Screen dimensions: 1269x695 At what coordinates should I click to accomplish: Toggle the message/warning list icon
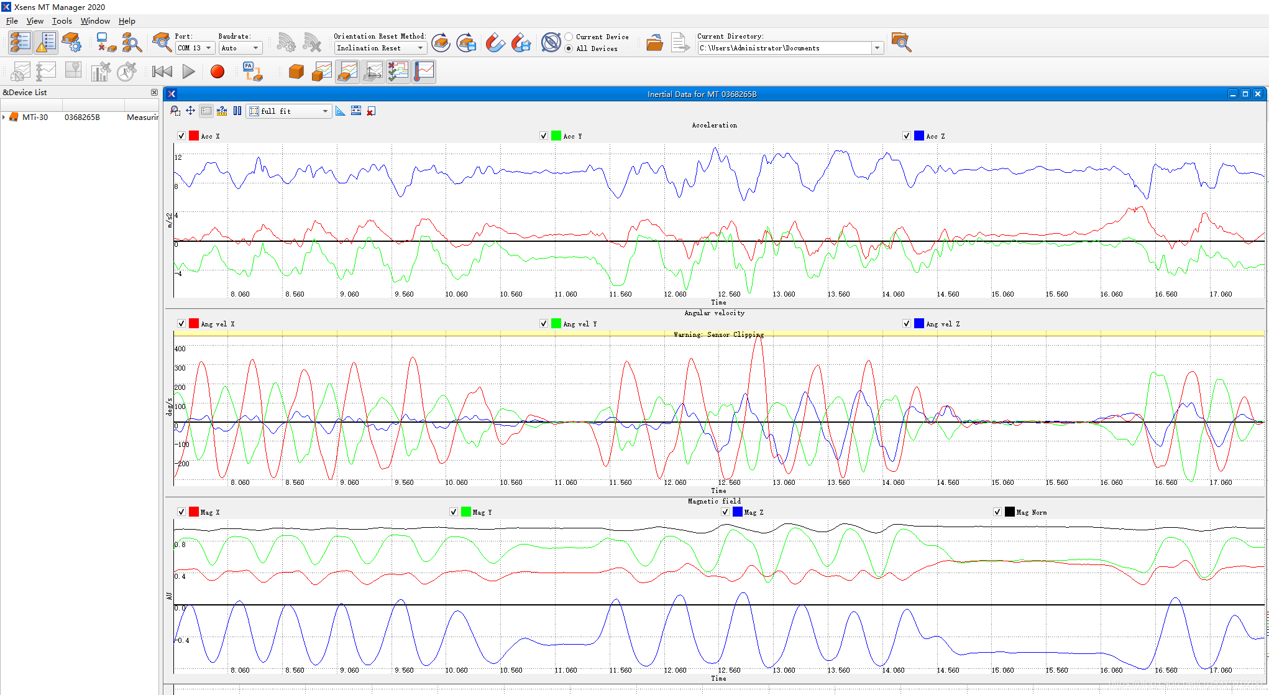pos(46,42)
